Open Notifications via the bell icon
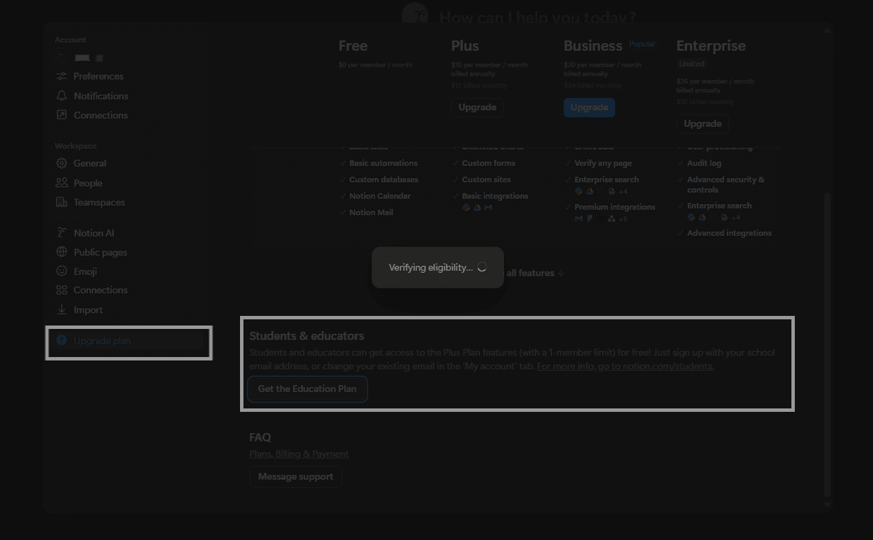Viewport: 873px width, 540px height. pos(62,96)
